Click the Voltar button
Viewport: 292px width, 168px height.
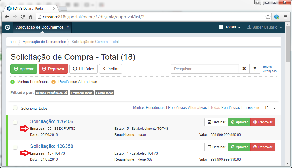[x=111, y=69]
